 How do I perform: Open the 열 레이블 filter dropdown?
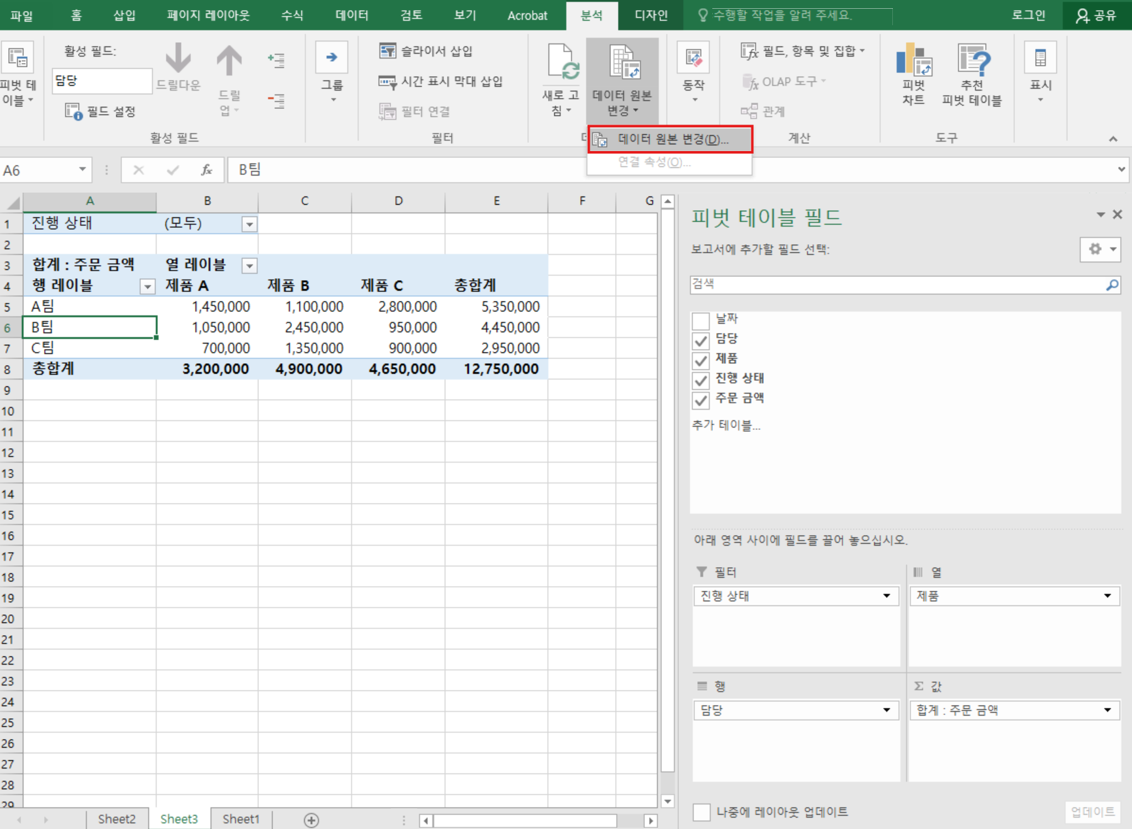pyautogui.click(x=249, y=266)
